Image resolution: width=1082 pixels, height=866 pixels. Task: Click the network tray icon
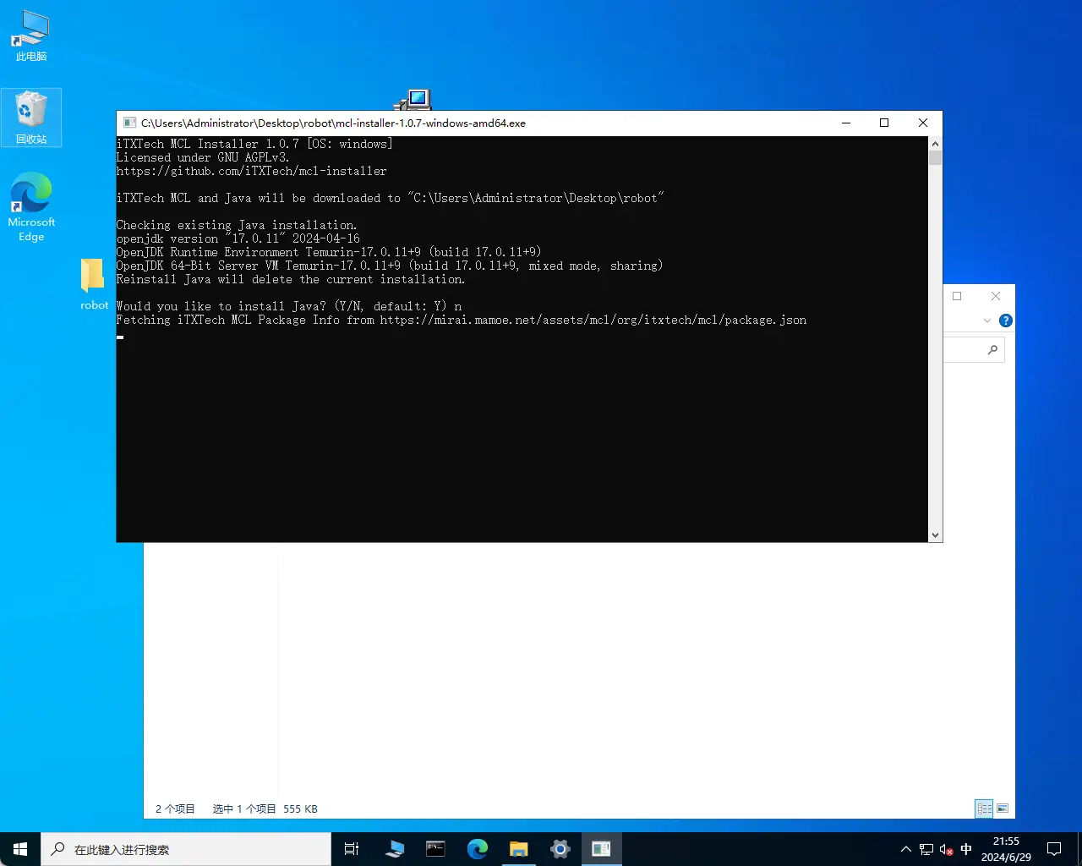coord(926,849)
